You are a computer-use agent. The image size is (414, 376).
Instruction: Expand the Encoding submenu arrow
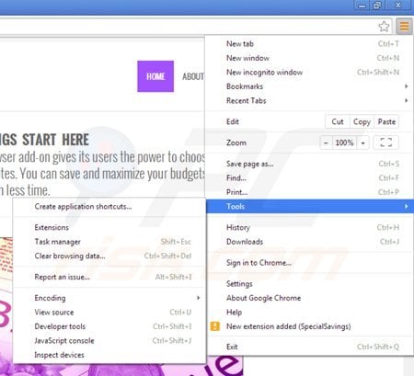coord(199,298)
